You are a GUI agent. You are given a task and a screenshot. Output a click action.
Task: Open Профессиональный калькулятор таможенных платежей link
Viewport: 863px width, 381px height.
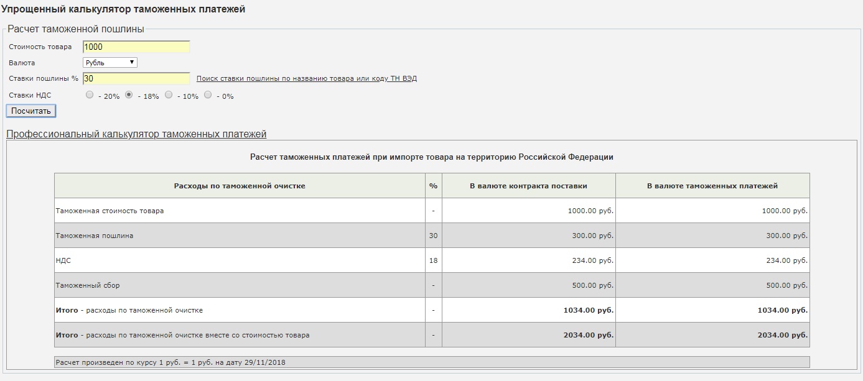pos(136,134)
